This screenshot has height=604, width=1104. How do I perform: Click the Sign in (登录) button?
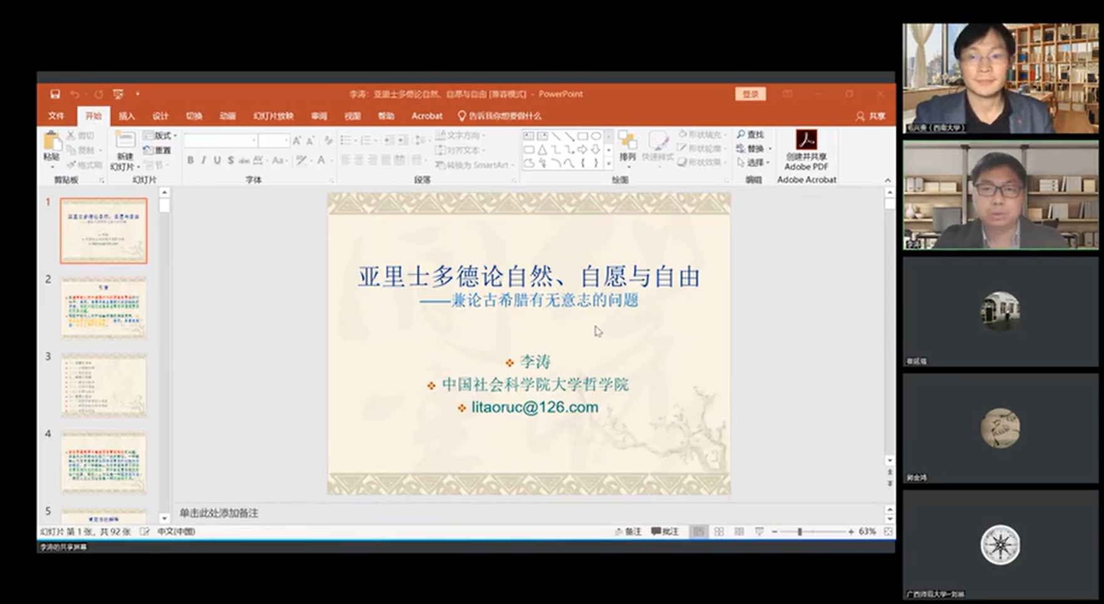coord(750,94)
